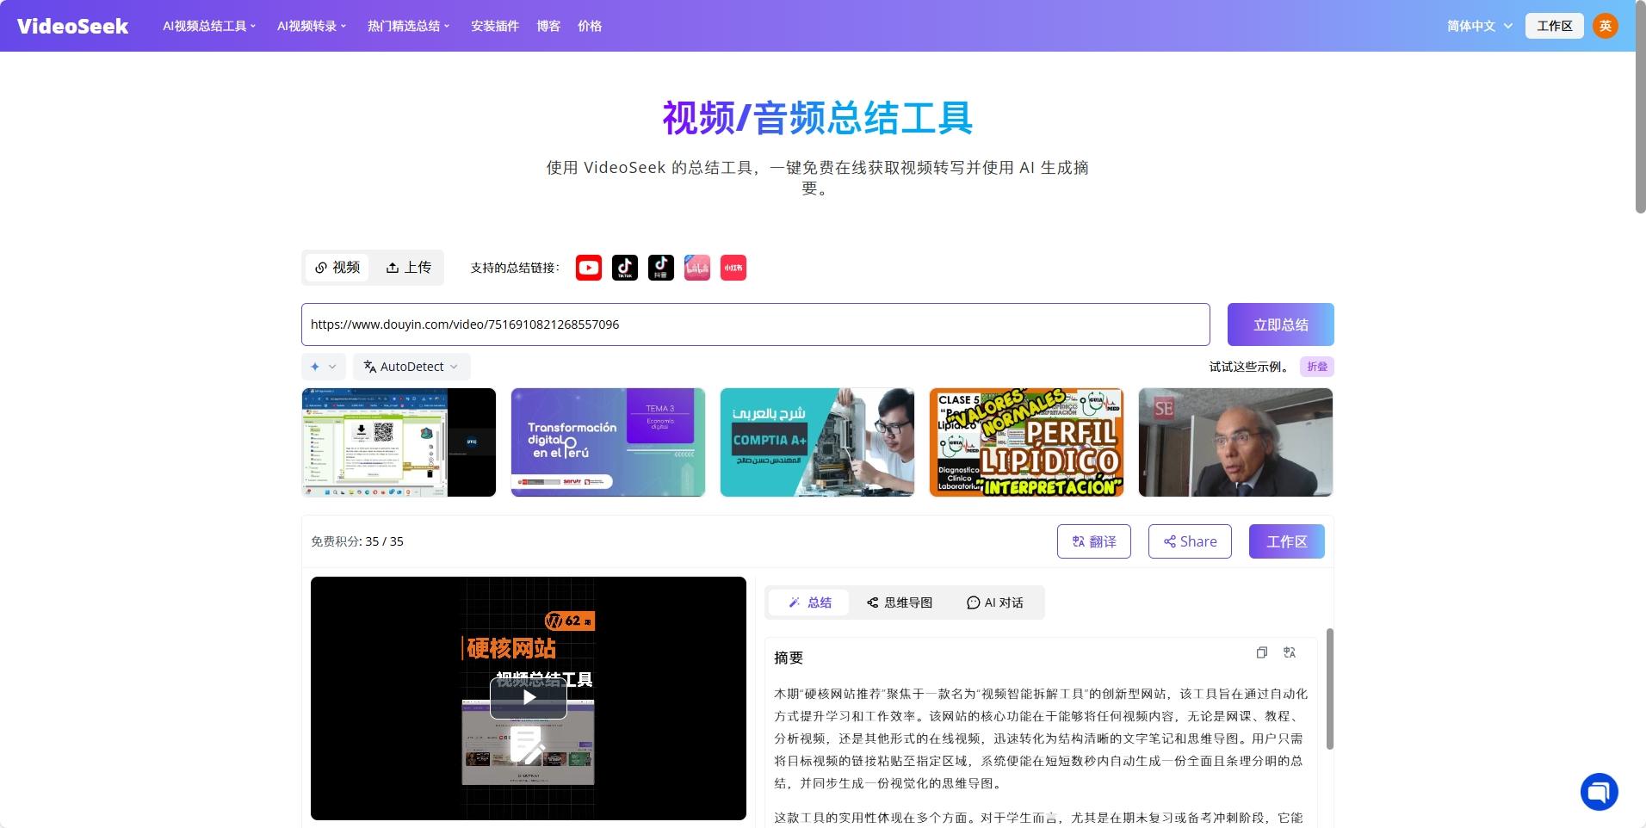This screenshot has height=828, width=1646.
Task: Click the 立即总结 button
Action: (x=1279, y=324)
